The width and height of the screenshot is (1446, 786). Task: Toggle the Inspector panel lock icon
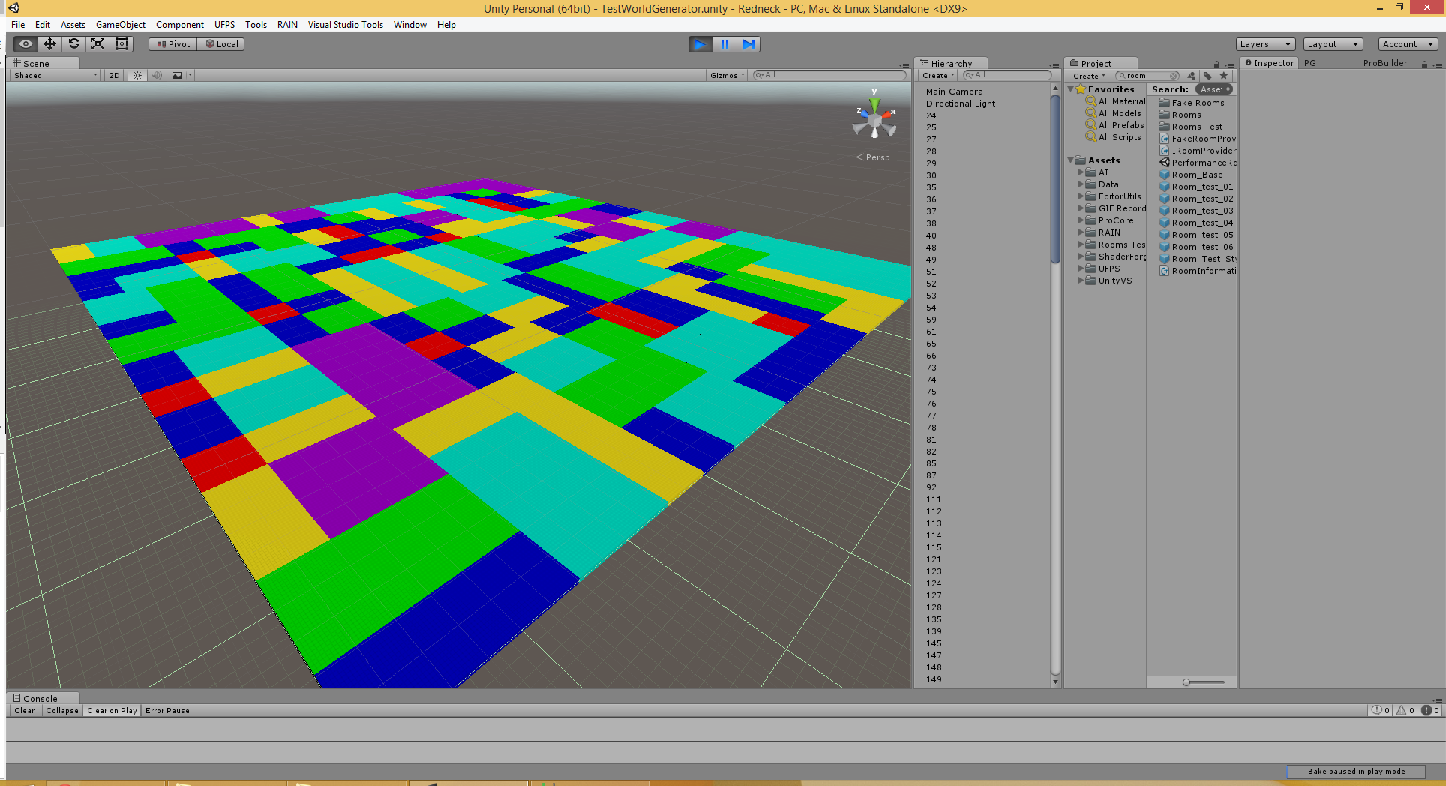tap(1423, 64)
